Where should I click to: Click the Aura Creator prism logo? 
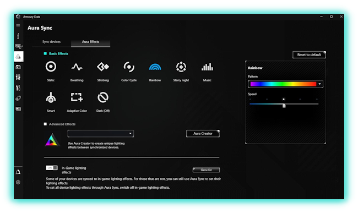[x=52, y=140]
